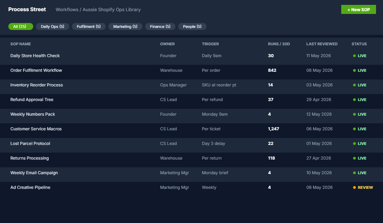This screenshot has width=383, height=223.
Task: Click Marketing Mgr owner of Weekly Email Campaign
Action: (x=175, y=173)
